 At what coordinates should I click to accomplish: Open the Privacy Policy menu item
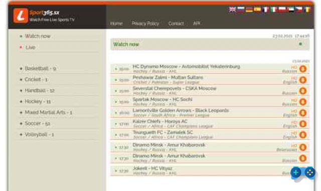[x=145, y=24]
